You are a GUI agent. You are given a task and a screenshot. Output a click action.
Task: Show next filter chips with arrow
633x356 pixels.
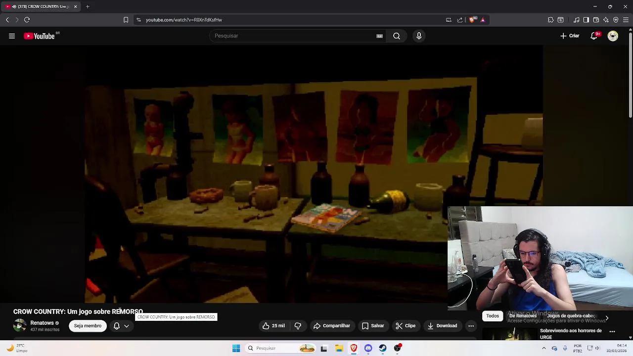coord(607,318)
